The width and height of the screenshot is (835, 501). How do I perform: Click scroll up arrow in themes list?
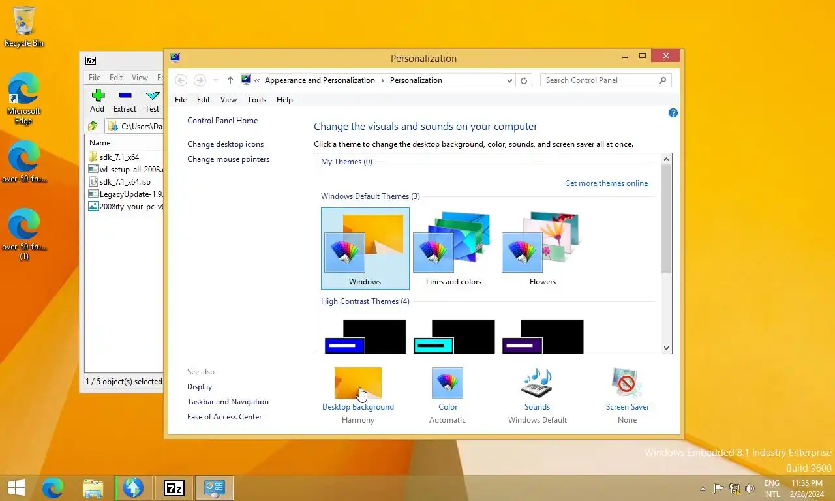[667, 159]
